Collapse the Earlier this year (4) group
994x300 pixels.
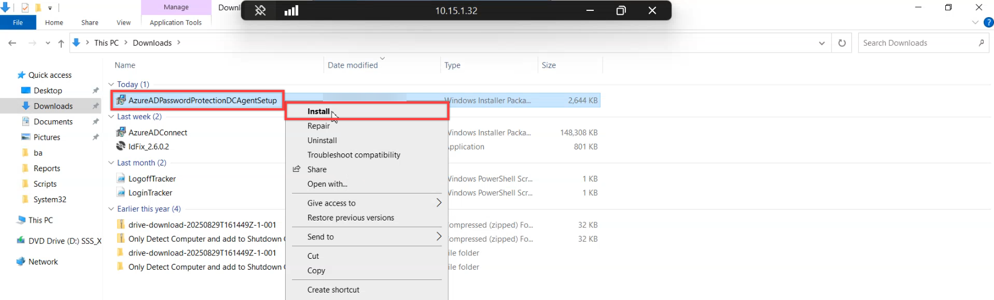tap(111, 209)
